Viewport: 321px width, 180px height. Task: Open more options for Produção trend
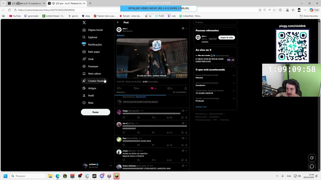click(x=234, y=98)
